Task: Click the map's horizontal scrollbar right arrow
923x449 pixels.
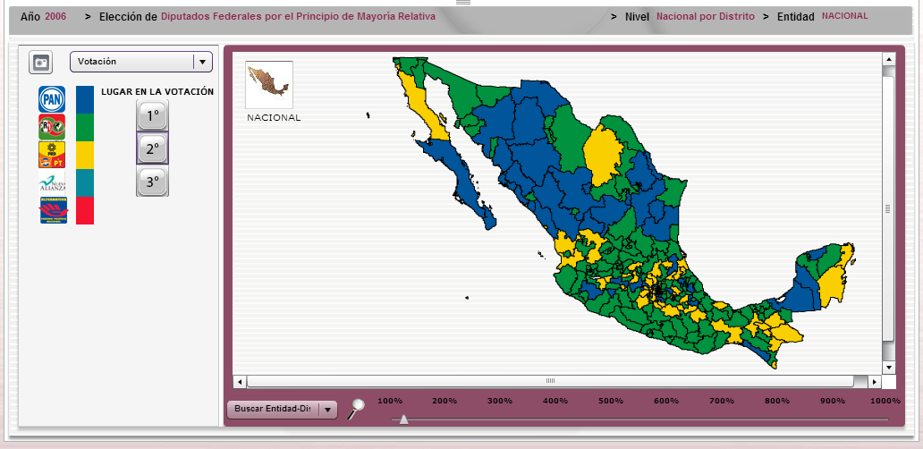Action: point(874,381)
